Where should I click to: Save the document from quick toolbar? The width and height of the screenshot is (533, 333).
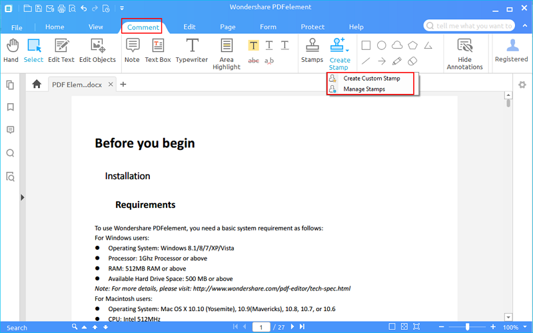point(39,9)
